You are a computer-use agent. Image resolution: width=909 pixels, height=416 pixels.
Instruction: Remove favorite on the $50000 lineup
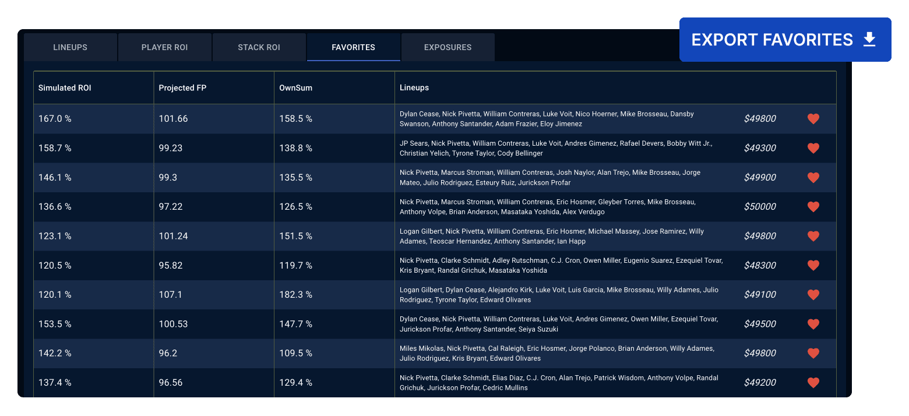[813, 206]
